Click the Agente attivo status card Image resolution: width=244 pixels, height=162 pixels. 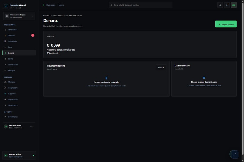point(19,155)
